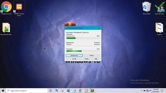The width and height of the screenshot is (166, 93).
Task: Minimize the Extracting dialog window
Action: (x=87, y=28)
